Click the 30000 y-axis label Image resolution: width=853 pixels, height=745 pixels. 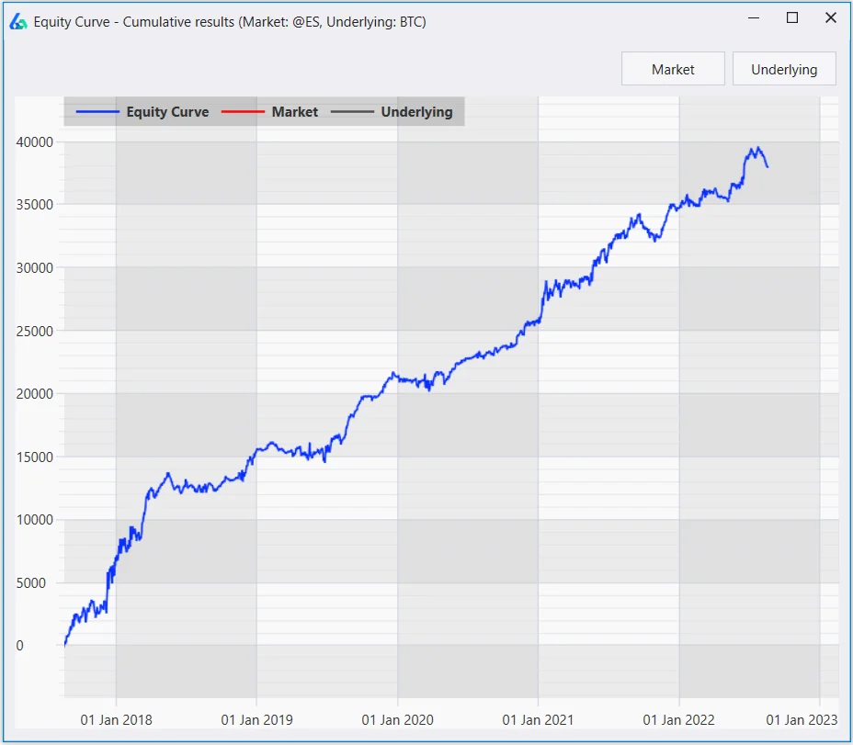[x=35, y=268]
